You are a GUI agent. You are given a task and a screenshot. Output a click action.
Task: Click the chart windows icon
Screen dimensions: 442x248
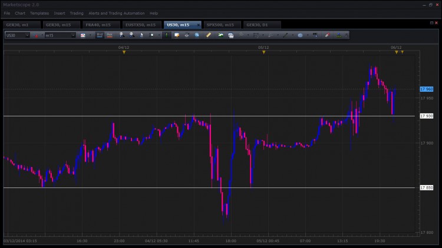tap(230, 35)
